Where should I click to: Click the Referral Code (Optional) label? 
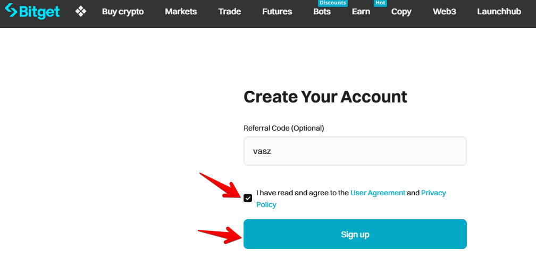point(284,128)
